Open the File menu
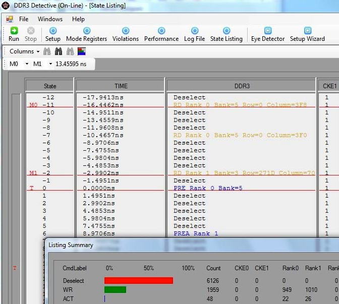 point(24,19)
